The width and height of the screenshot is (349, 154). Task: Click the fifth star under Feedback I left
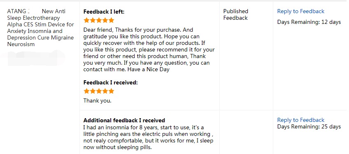pos(111,21)
